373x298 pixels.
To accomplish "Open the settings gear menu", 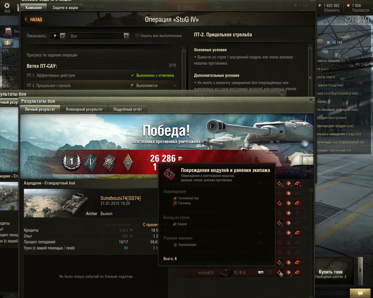I will tap(7, 7).
